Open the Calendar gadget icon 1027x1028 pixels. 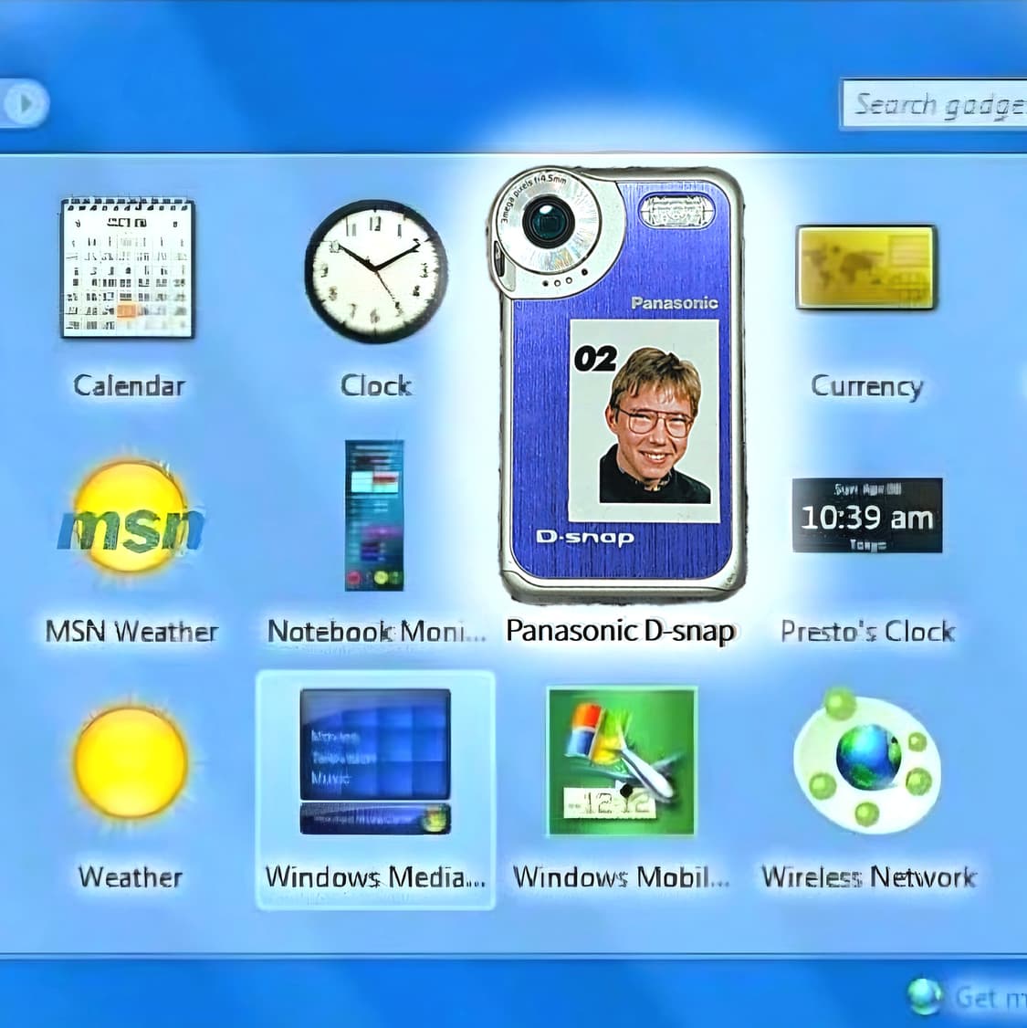pos(127,267)
